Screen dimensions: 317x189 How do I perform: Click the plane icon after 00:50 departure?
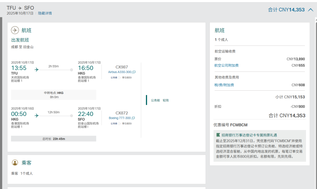tap(37, 116)
